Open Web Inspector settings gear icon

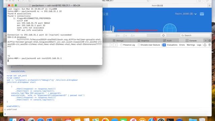coord(210,41)
